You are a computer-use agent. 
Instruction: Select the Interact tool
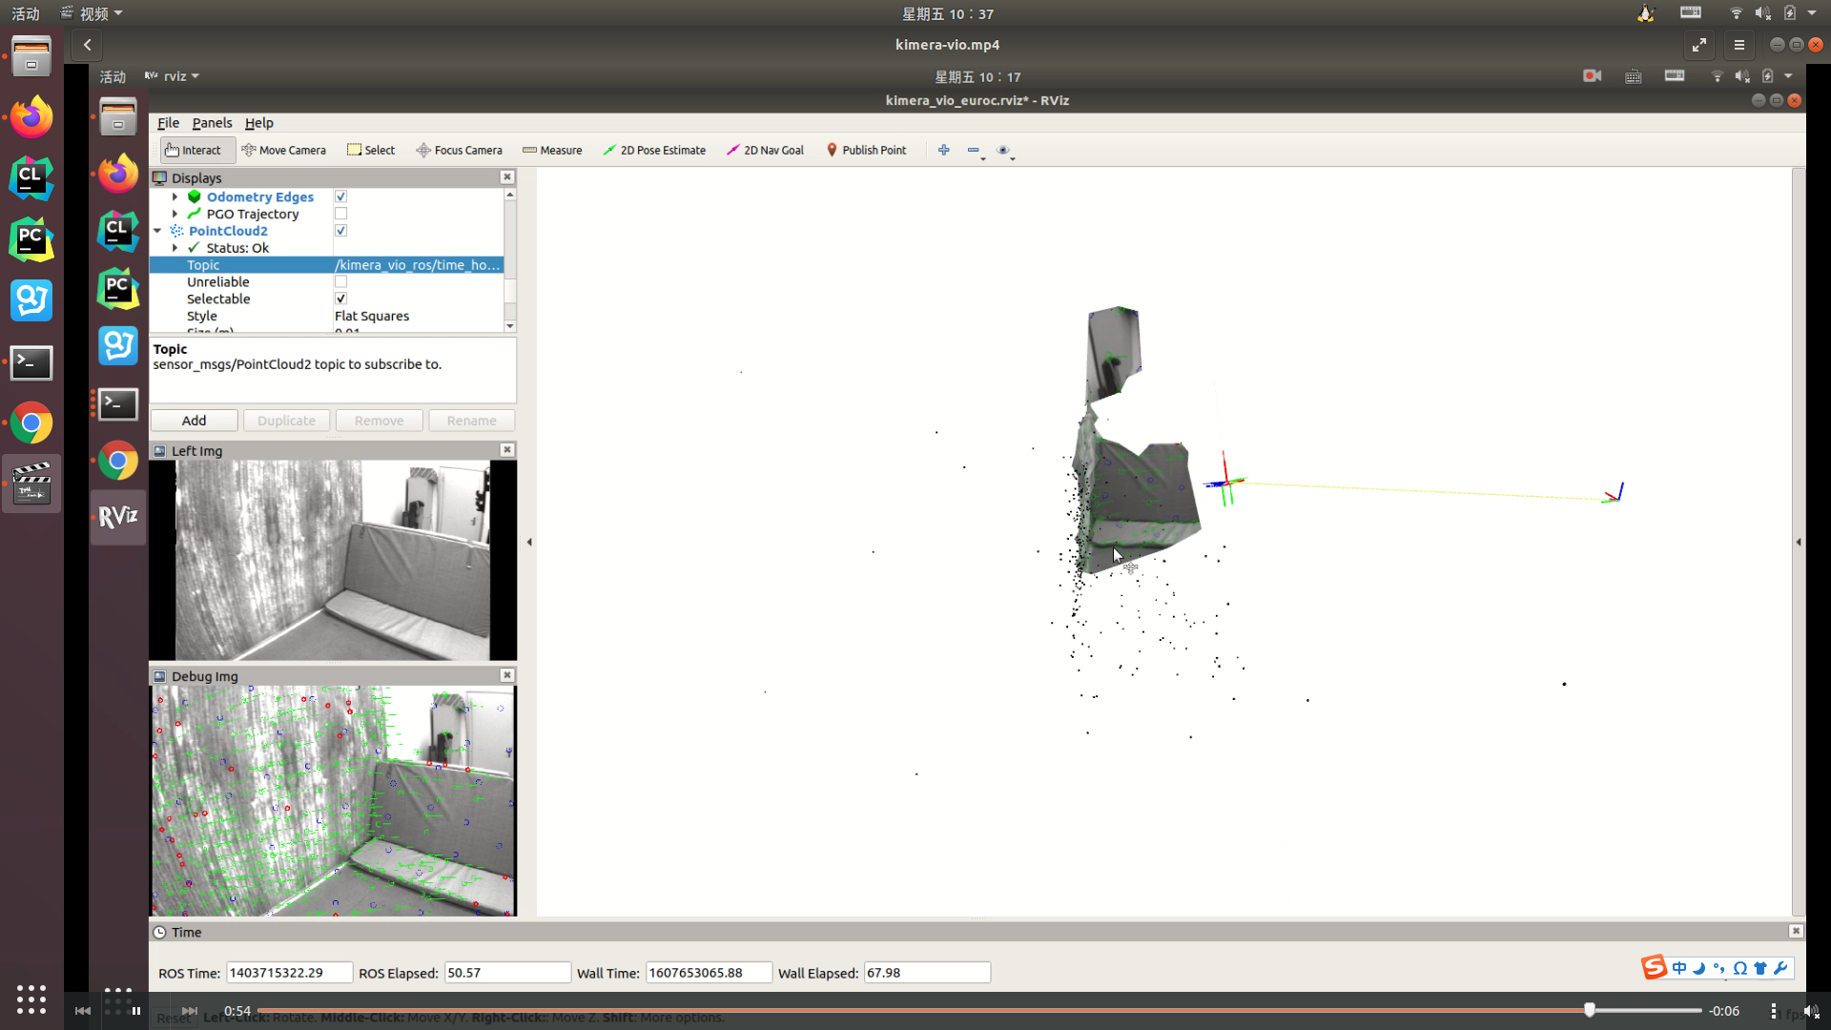[x=194, y=150]
